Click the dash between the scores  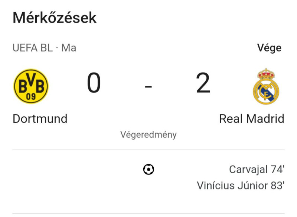pyautogui.click(x=148, y=87)
